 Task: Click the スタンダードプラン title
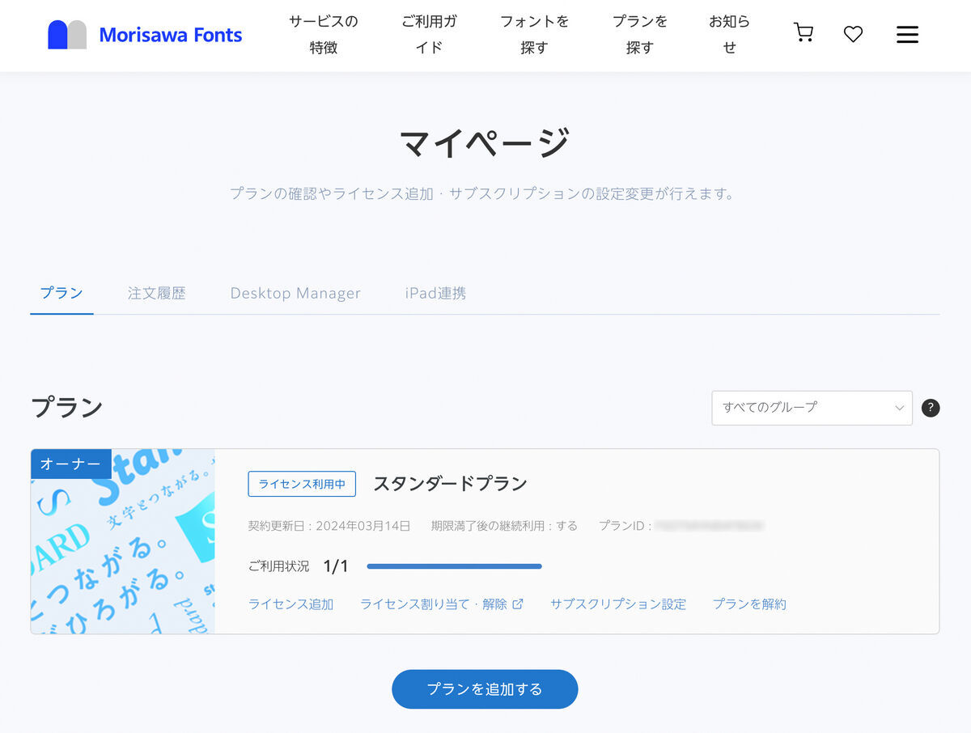450,484
